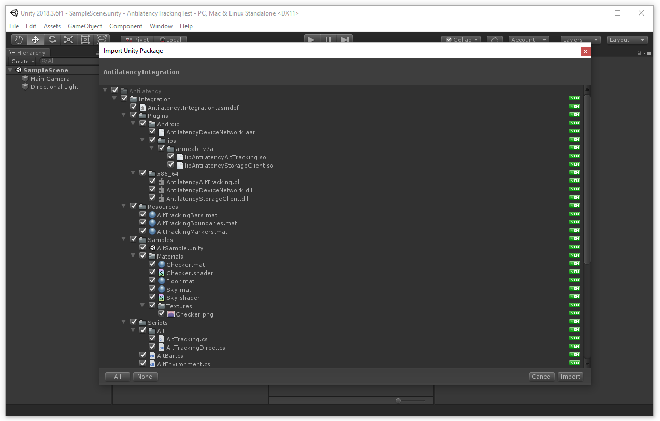660x421 pixels.
Task: Click the Cancel button in import dialog
Action: 542,377
